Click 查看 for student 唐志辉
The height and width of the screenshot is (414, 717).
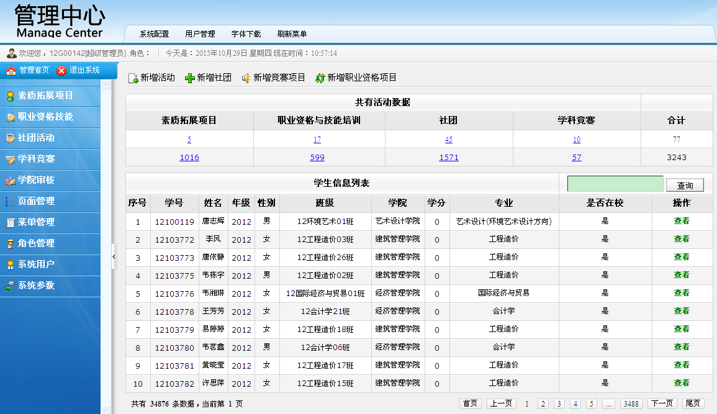coord(682,221)
